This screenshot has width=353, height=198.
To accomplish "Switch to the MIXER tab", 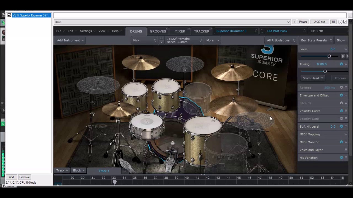I will [180, 31].
